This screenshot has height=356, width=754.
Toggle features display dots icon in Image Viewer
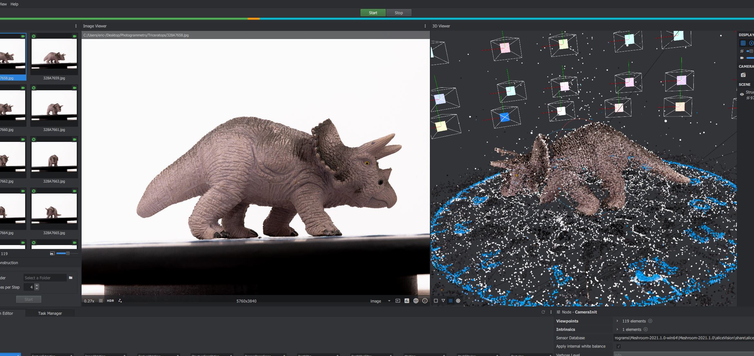[120, 301]
